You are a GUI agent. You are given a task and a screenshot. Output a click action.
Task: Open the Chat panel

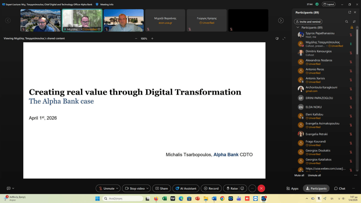click(x=339, y=188)
